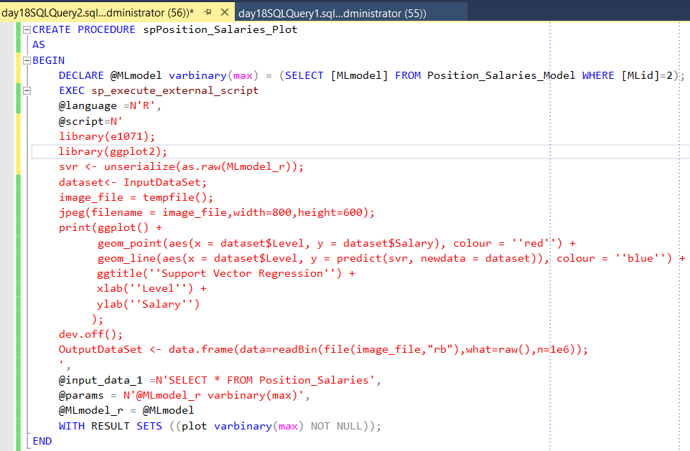
Task: Collapse the BEGIN block
Action: 27,60
